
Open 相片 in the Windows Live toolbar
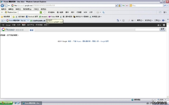(x=73, y=12)
